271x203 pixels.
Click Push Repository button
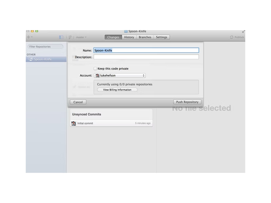pyautogui.click(x=187, y=102)
